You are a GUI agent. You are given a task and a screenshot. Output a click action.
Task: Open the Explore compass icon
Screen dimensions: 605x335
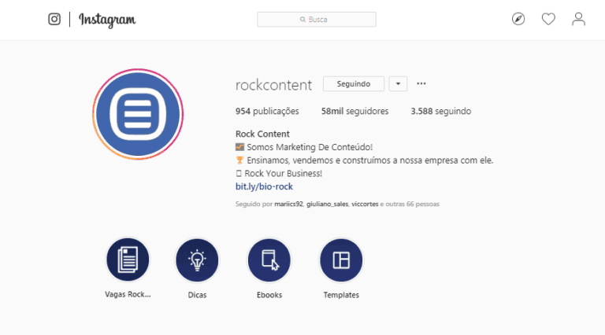pos(518,19)
